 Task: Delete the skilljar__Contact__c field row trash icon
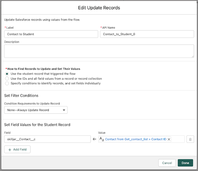pyautogui.click(x=190, y=139)
